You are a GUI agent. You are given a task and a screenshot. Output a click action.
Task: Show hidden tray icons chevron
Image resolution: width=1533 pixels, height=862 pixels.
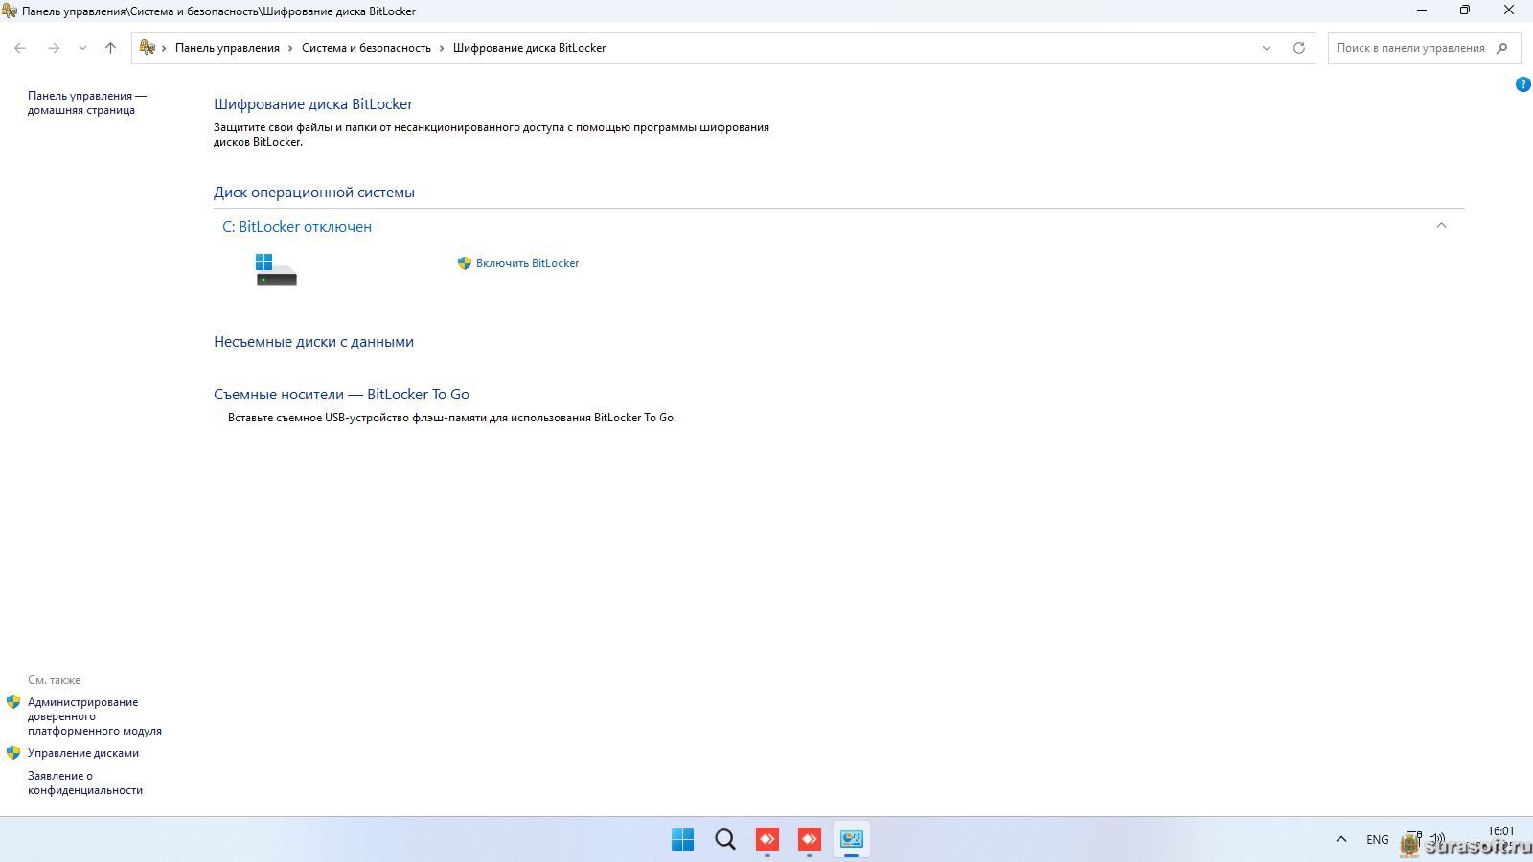tap(1341, 839)
